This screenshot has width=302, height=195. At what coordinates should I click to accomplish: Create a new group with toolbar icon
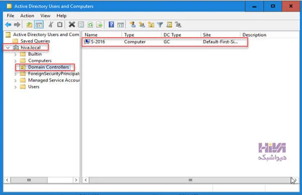point(142,25)
